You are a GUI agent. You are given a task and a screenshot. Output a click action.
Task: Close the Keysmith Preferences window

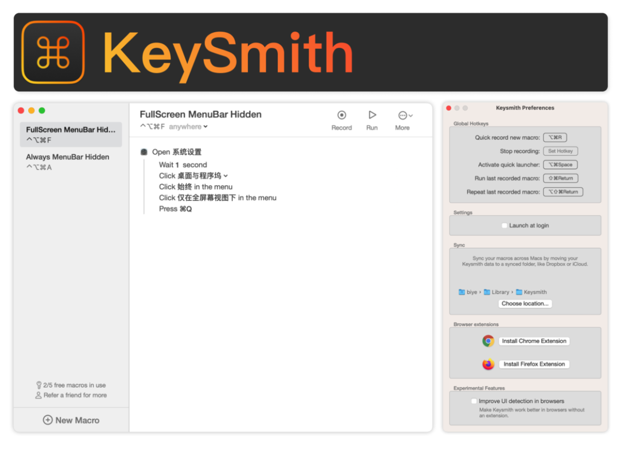[449, 108]
